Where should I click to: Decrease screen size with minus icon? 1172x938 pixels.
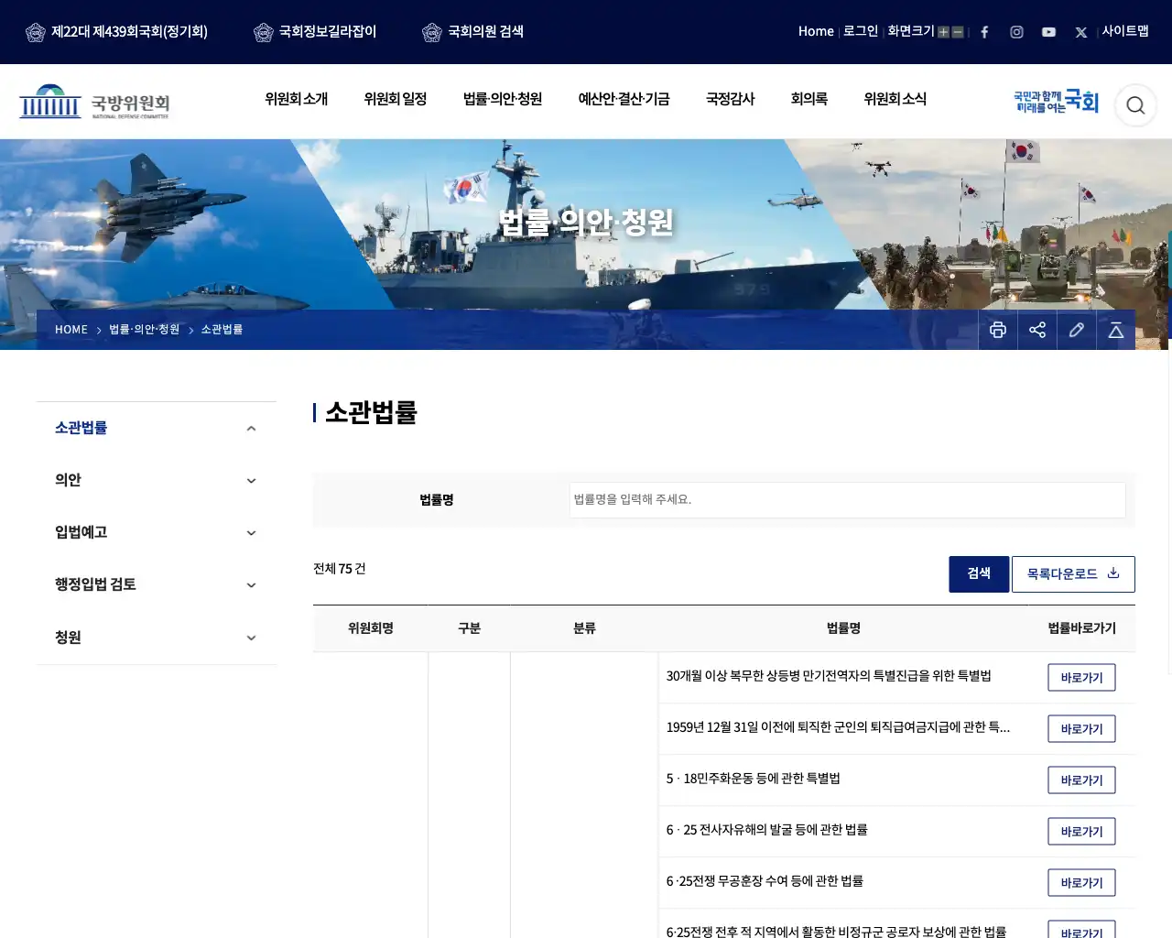pyautogui.click(x=958, y=32)
